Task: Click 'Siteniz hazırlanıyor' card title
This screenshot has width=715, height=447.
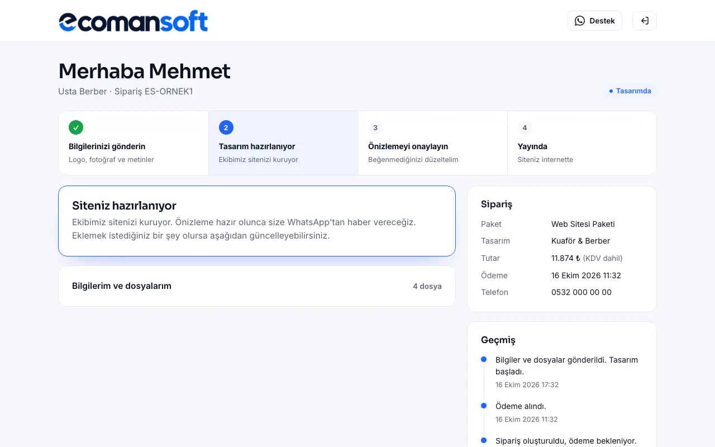Action: 124,206
